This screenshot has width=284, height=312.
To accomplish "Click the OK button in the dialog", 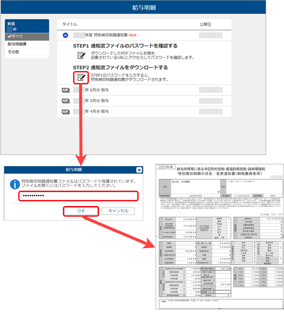I will (81, 211).
